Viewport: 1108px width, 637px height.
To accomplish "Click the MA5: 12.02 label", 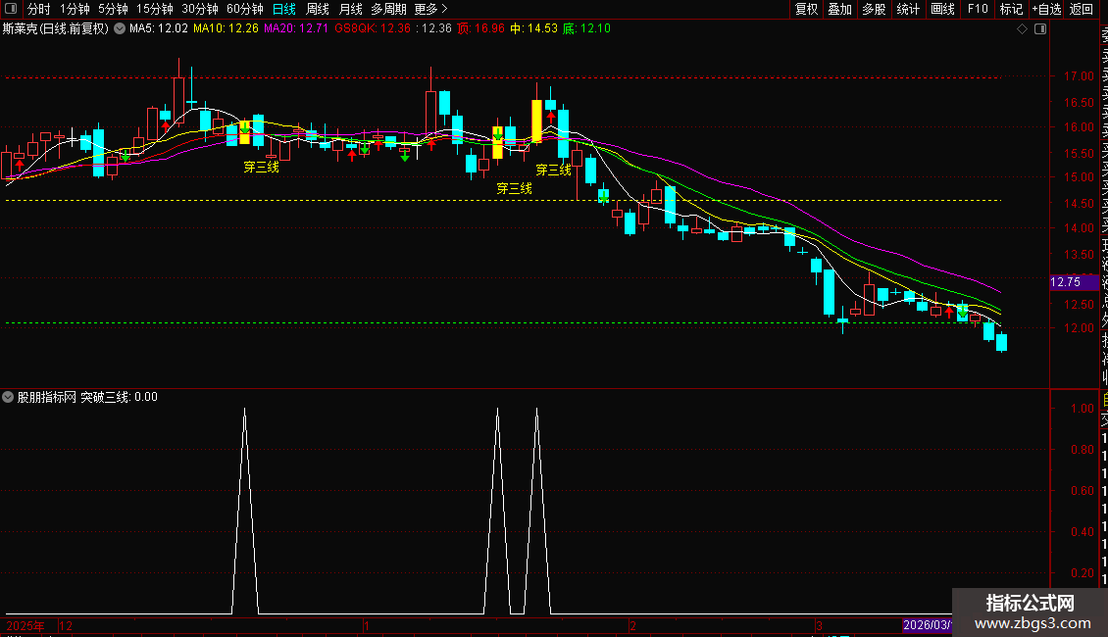I will point(158,29).
